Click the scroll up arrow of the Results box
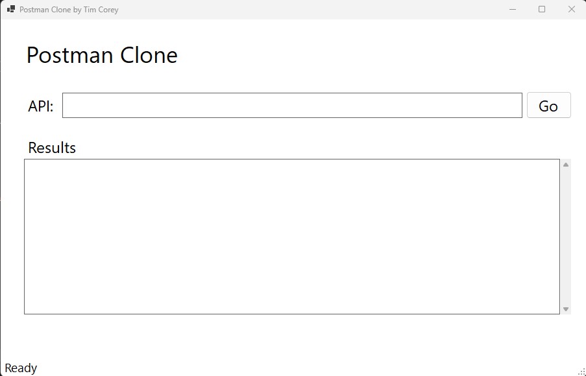586x376 pixels. pyautogui.click(x=566, y=165)
